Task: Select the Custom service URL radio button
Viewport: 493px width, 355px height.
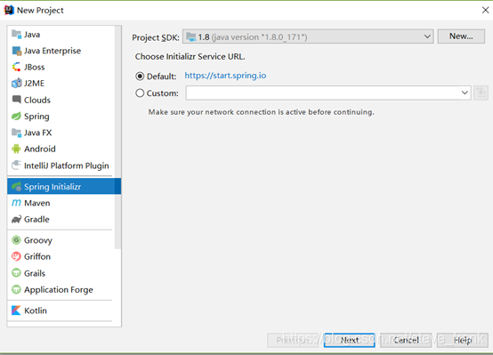Action: pos(140,93)
